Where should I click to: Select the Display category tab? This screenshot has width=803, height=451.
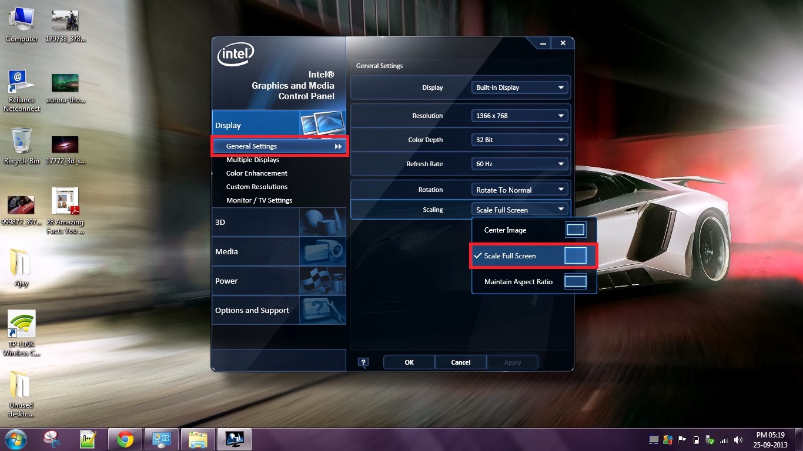(x=279, y=125)
